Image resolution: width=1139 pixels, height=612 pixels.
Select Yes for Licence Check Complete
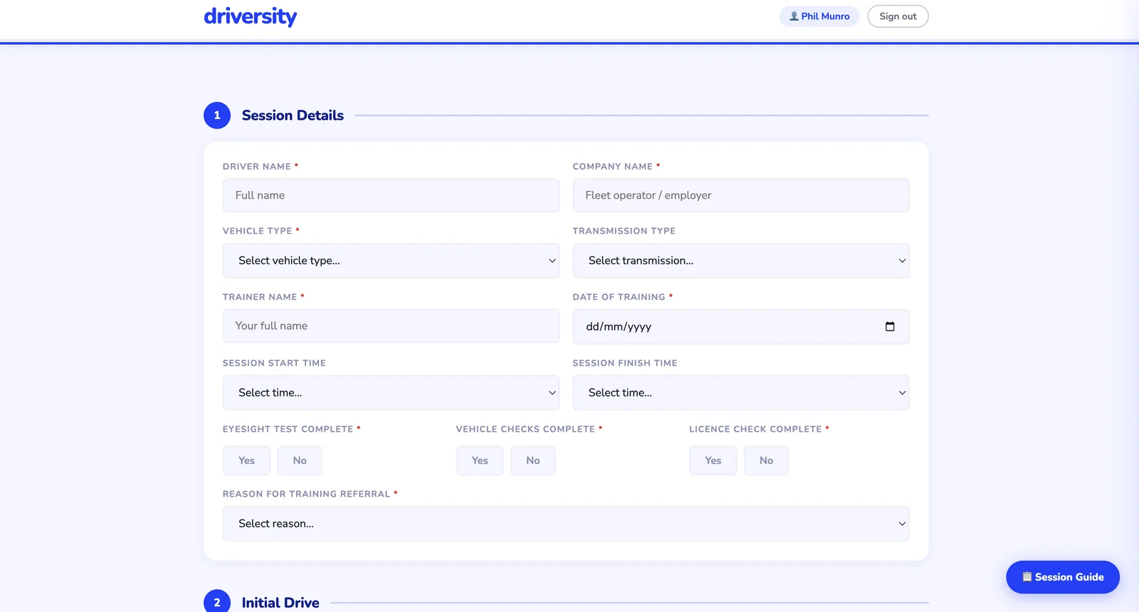point(713,460)
